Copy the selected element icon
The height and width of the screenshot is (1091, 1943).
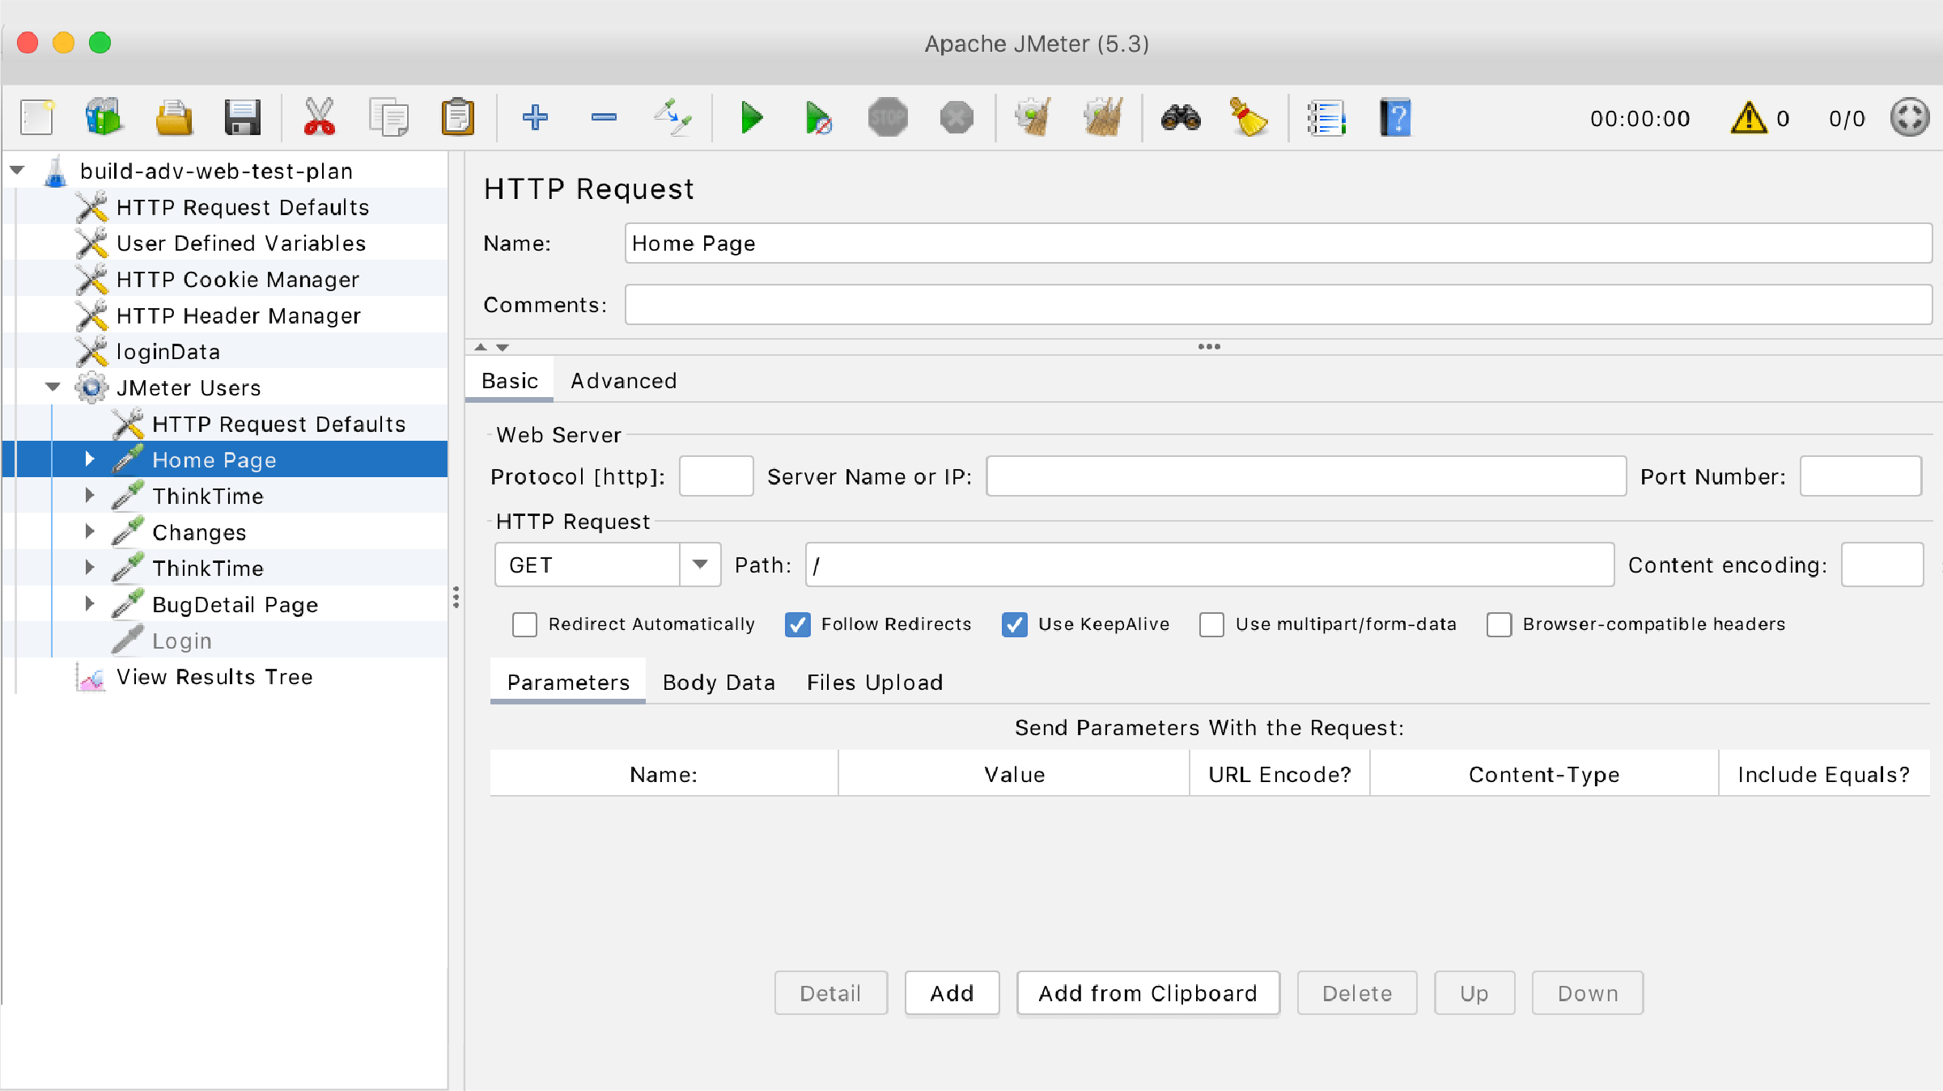pos(388,118)
